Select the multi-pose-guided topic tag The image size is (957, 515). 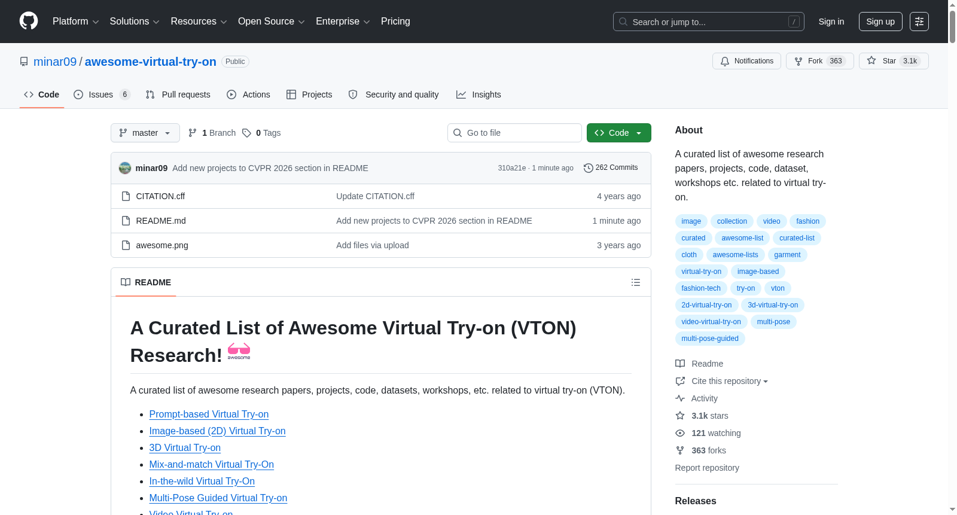pos(710,339)
